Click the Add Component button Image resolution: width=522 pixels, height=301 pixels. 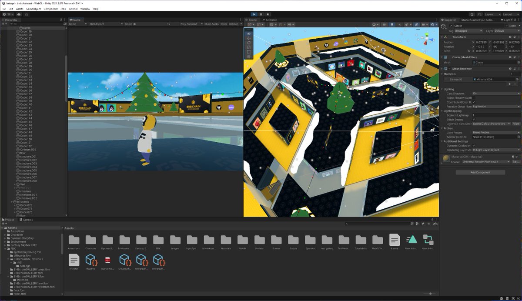pyautogui.click(x=480, y=172)
